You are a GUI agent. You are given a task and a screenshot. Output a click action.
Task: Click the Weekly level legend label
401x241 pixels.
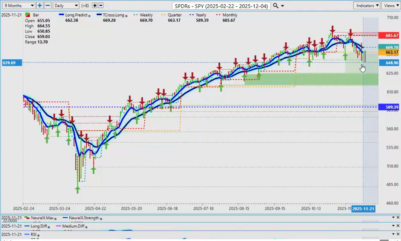pyautogui.click(x=146, y=15)
